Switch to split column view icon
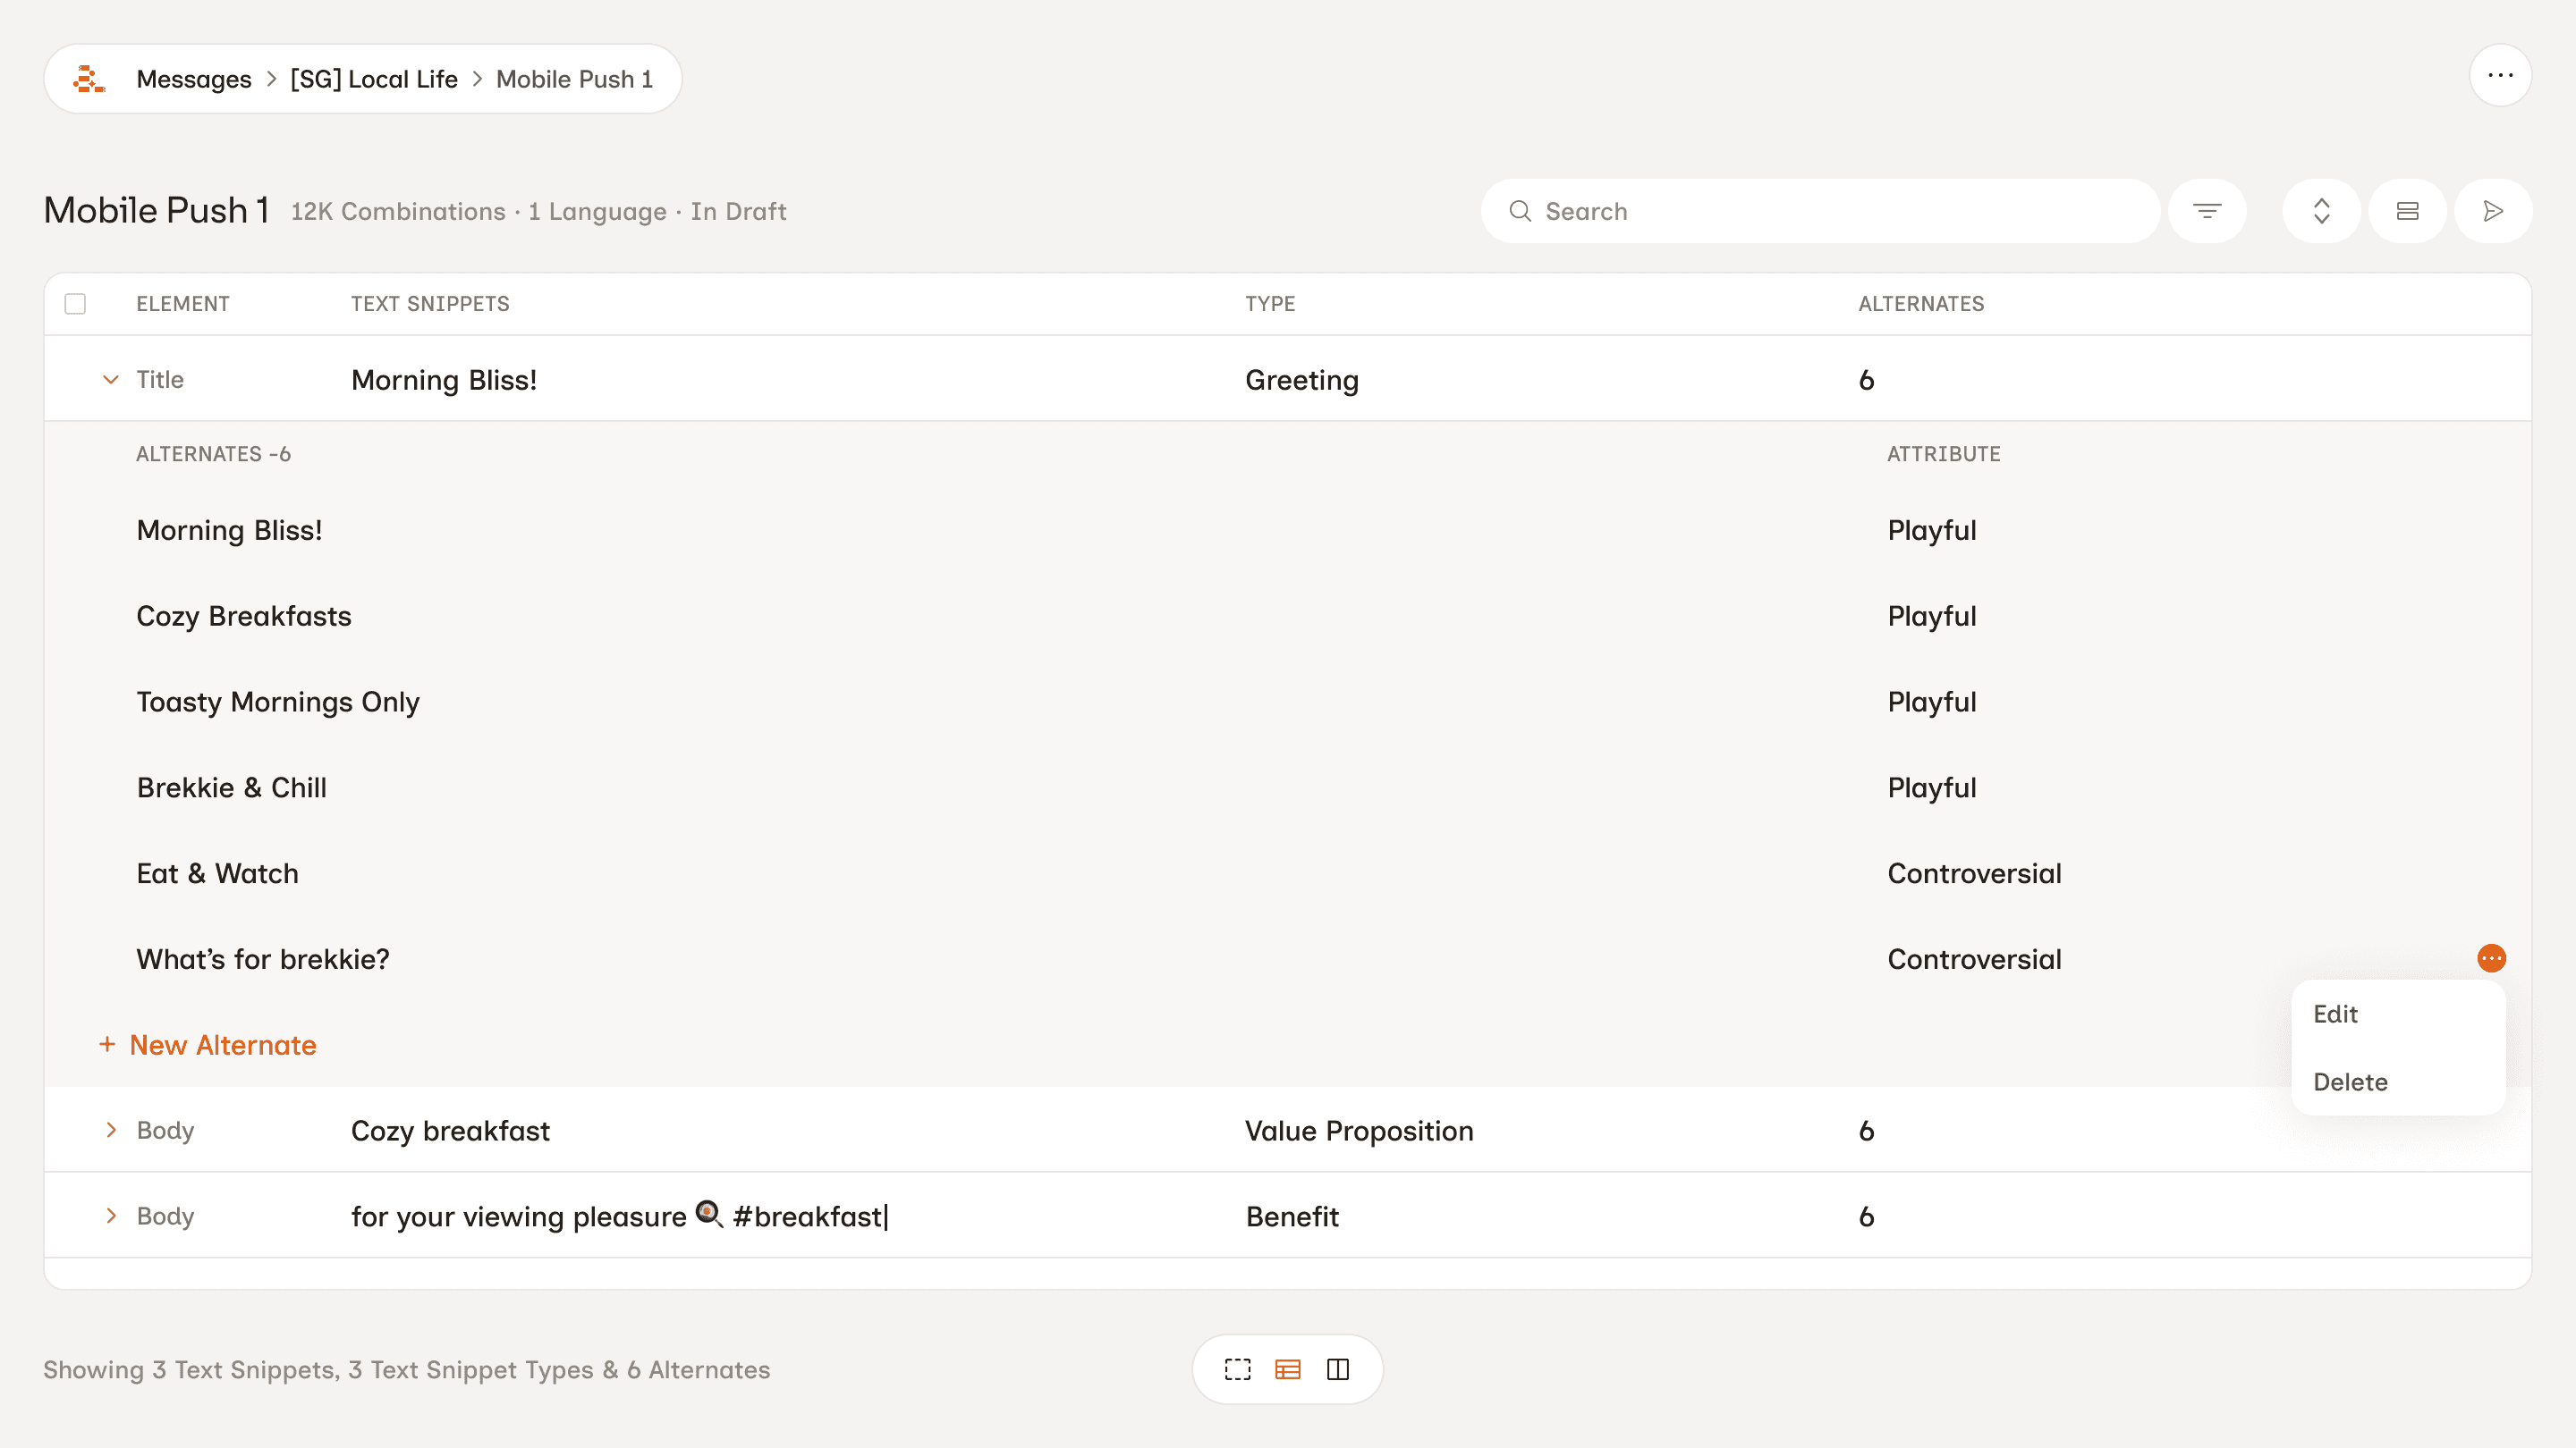2576x1448 pixels. tap(1338, 1369)
